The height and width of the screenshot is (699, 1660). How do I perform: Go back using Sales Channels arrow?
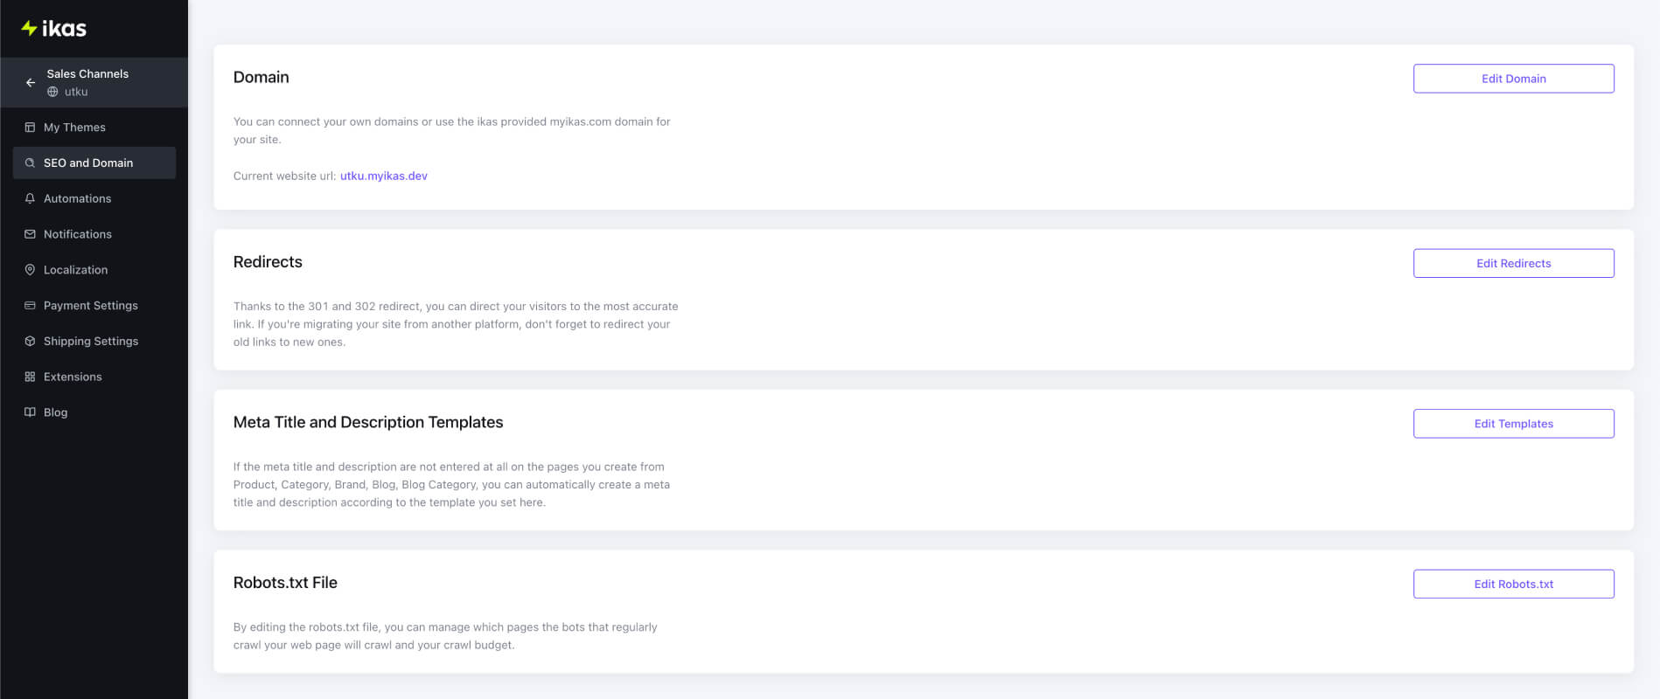(x=31, y=82)
